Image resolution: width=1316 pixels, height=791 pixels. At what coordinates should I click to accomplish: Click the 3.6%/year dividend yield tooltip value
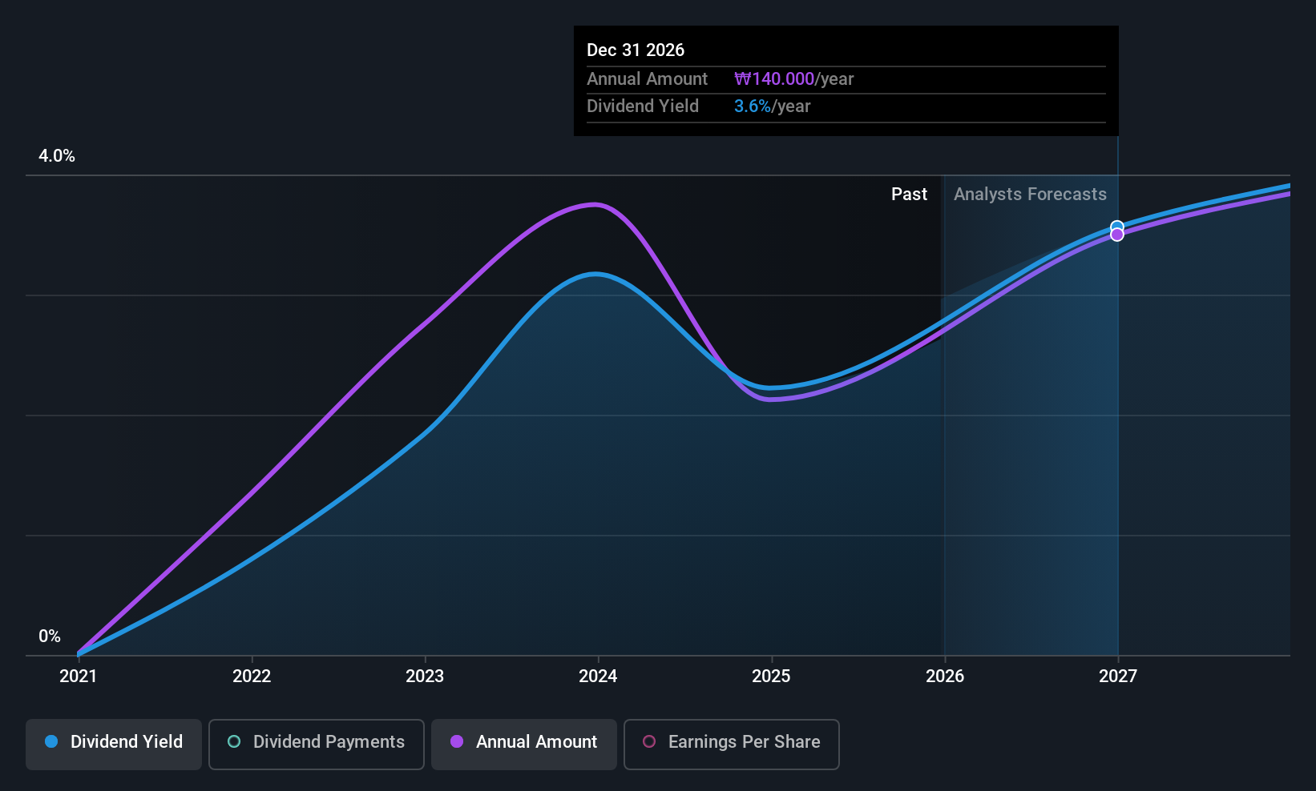(x=772, y=106)
